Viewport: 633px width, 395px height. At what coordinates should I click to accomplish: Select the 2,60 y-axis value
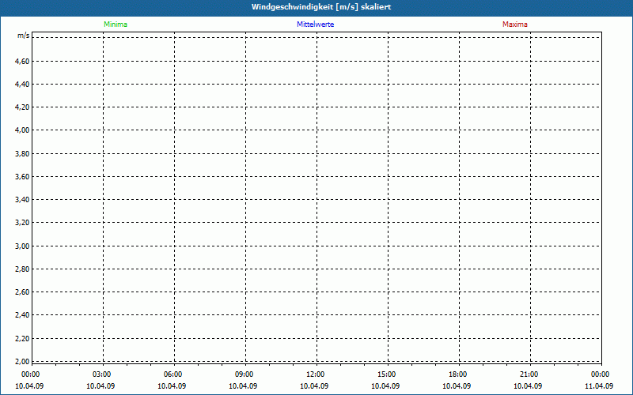(22, 292)
